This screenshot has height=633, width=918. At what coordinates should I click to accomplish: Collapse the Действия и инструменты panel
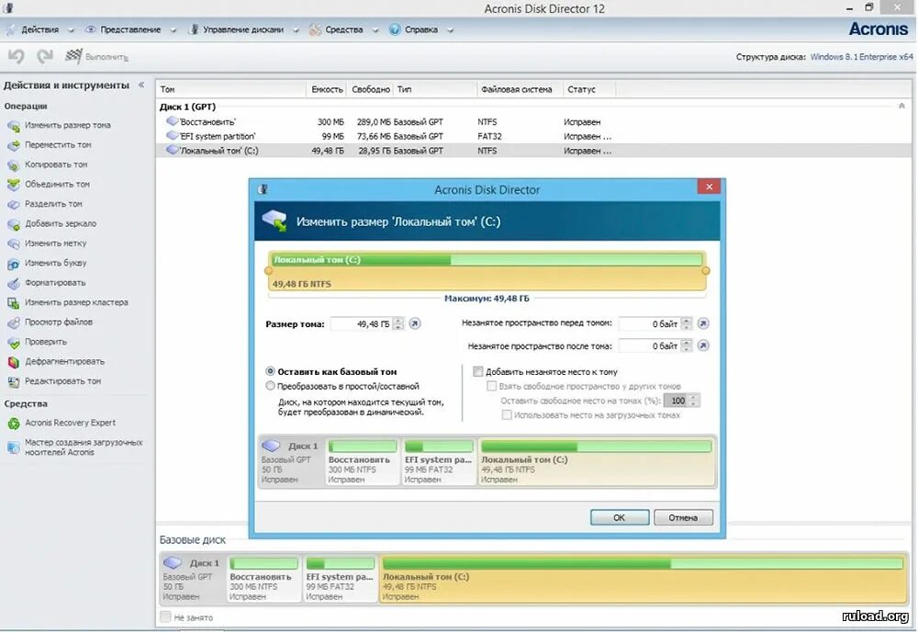141,85
